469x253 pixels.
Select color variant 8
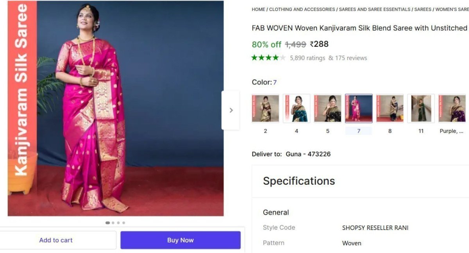[390, 108]
